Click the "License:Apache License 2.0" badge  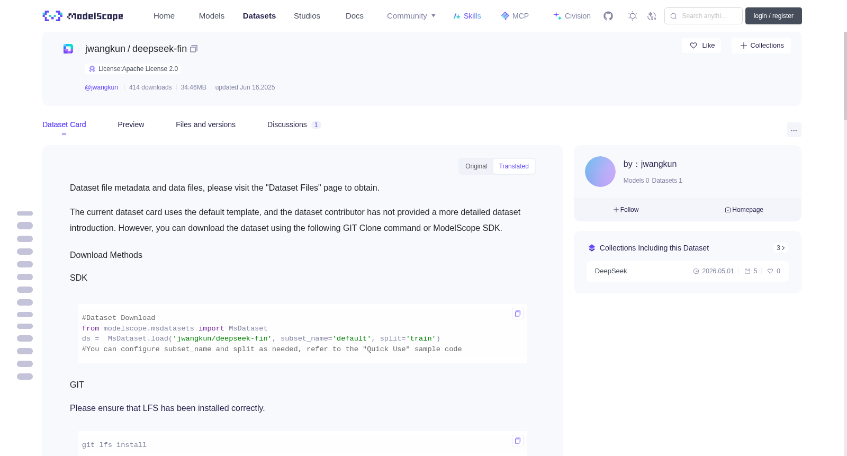pos(133,69)
